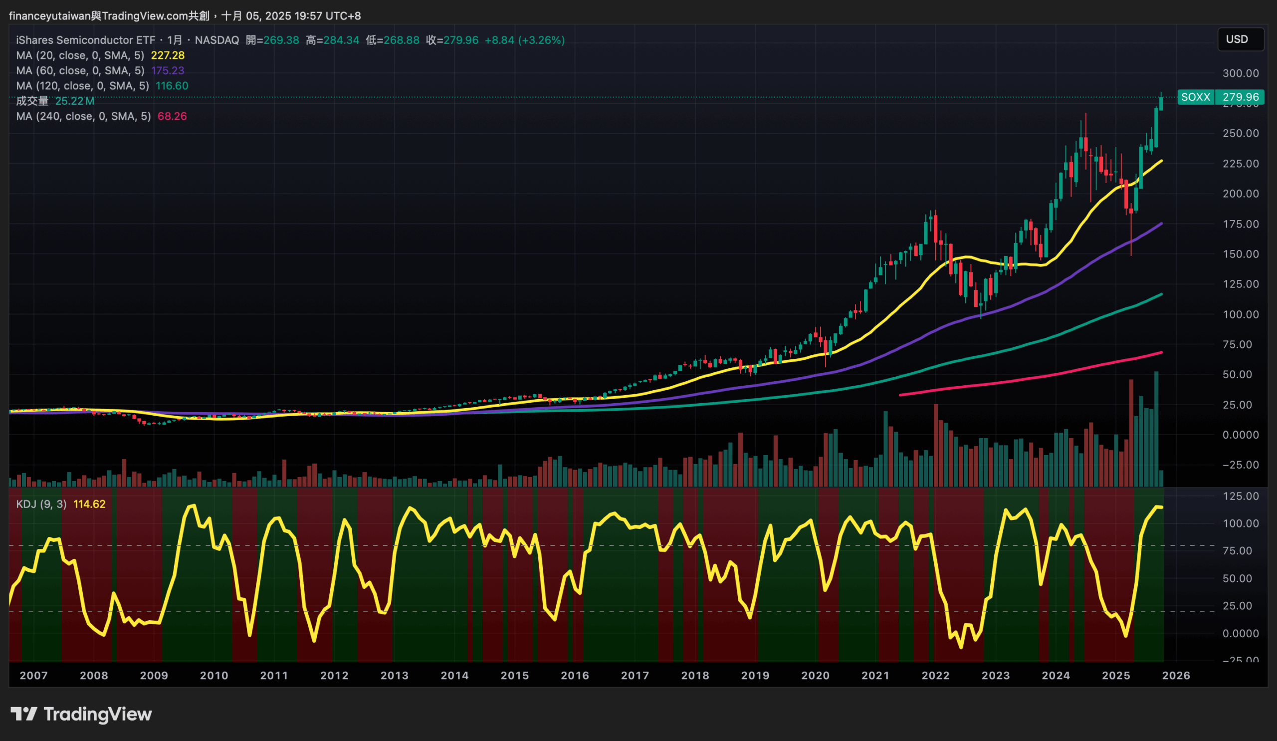Click the TradingView logo icon
Viewport: 1277px width, 741px height.
pos(23,714)
